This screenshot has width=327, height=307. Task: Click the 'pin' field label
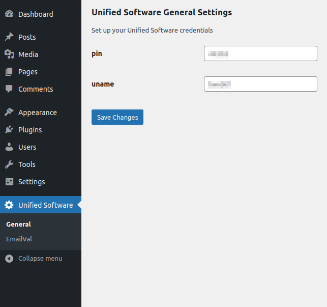[97, 54]
